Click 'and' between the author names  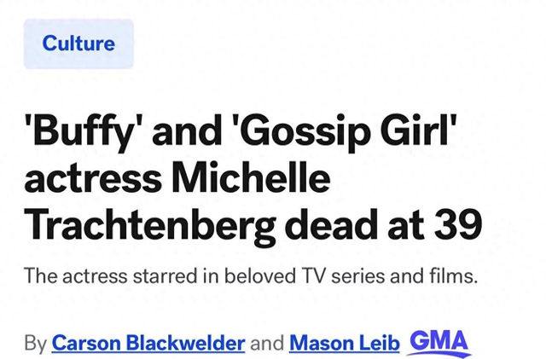pyautogui.click(x=267, y=344)
